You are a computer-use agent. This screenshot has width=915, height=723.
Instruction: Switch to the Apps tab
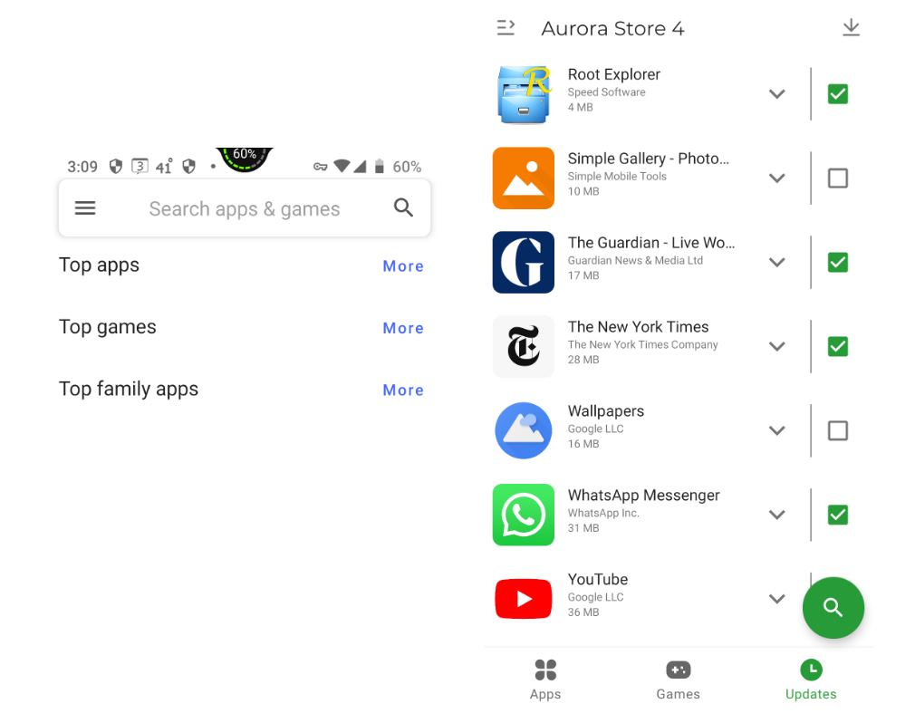point(545,680)
